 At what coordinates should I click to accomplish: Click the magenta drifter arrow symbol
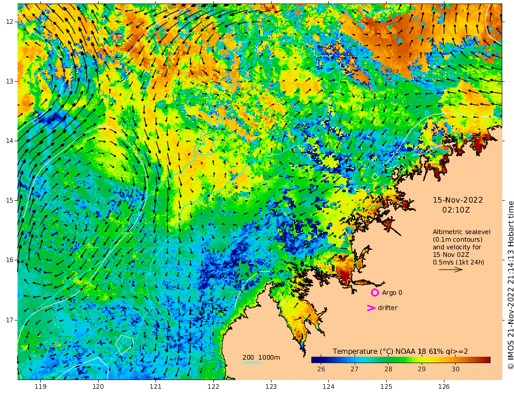[371, 308]
